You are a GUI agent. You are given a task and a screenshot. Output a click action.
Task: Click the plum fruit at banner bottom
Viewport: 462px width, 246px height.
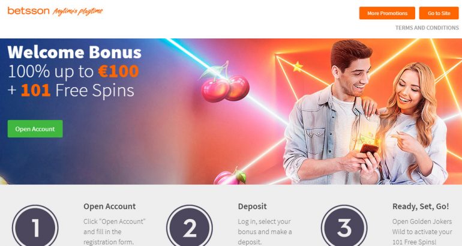[230, 177]
